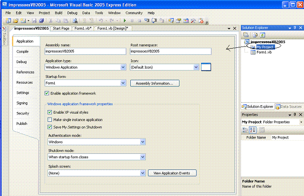
Task: Open the Icon dropdown
Action: pos(196,67)
